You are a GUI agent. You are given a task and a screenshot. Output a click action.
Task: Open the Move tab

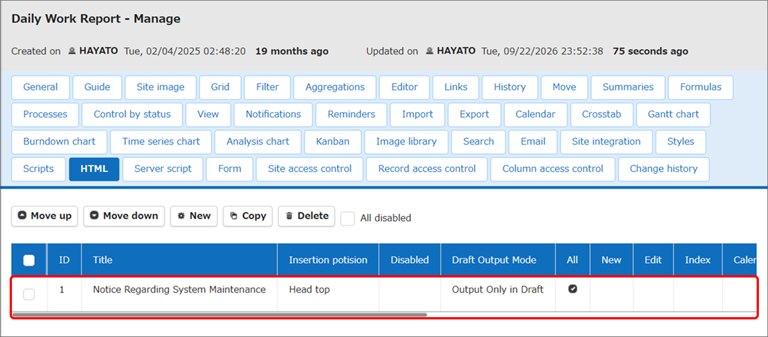pos(564,87)
